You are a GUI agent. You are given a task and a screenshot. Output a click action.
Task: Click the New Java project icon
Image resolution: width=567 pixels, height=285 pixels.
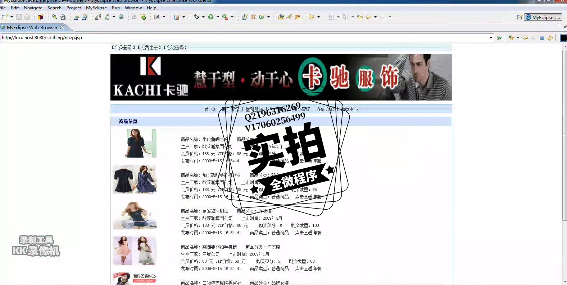[x=245, y=17]
